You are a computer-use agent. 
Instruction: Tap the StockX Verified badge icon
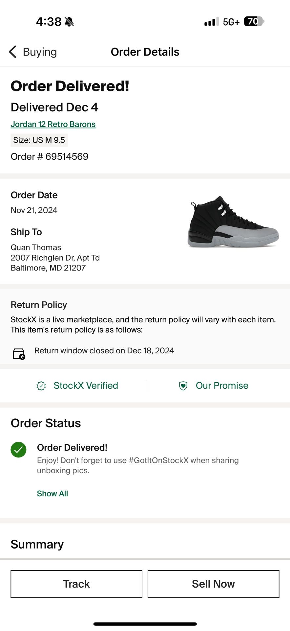[x=41, y=386]
